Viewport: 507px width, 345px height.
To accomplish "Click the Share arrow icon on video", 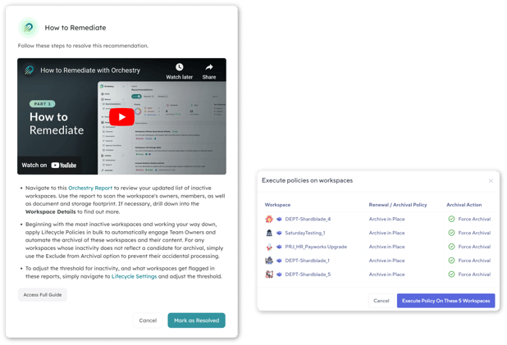I will pyautogui.click(x=209, y=67).
